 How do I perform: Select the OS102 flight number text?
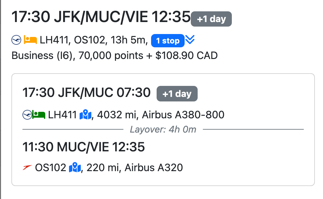(50, 168)
